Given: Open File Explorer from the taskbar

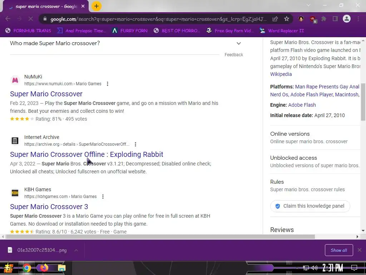Looking at the screenshot, I should pos(61,268).
